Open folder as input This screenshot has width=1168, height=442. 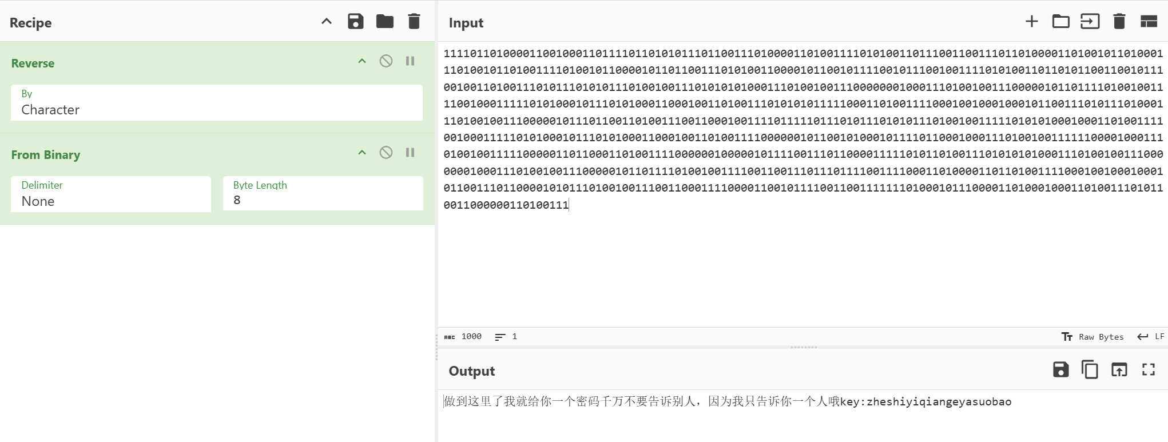[1060, 22]
